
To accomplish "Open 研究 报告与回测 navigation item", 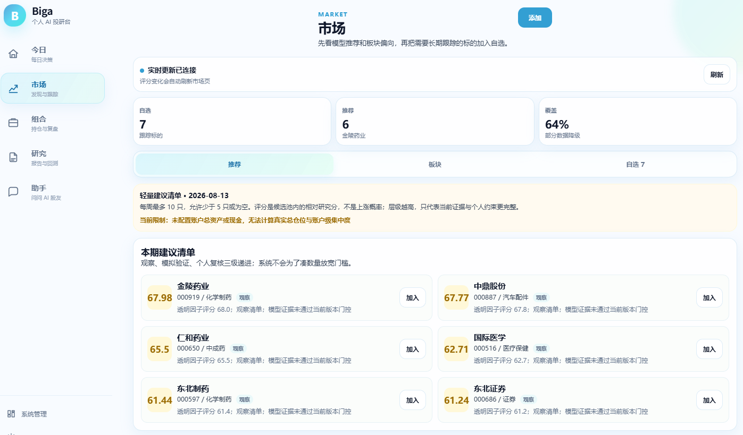I will coord(53,157).
